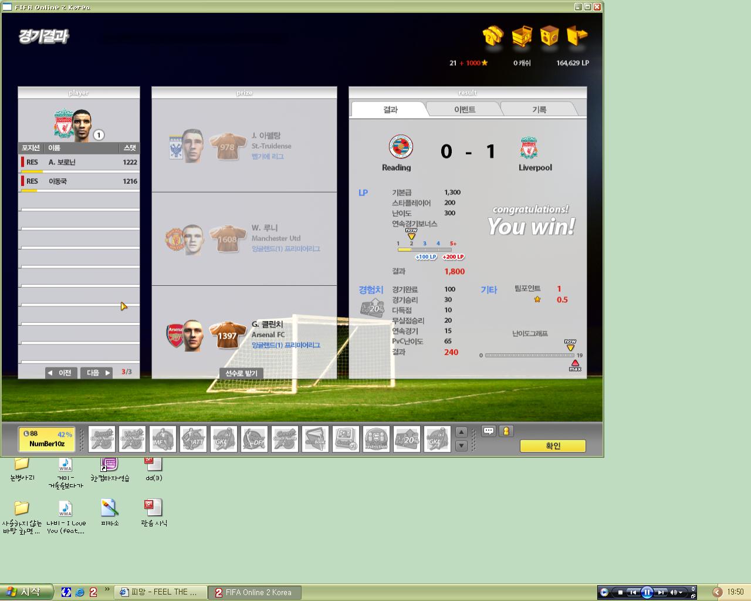Select the DF item card
The image size is (751, 601).
[x=254, y=439]
